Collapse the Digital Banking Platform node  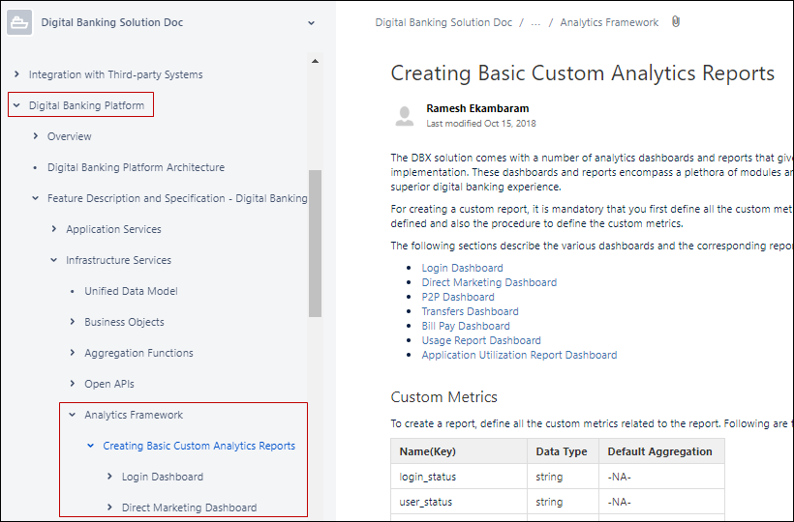tap(16, 105)
